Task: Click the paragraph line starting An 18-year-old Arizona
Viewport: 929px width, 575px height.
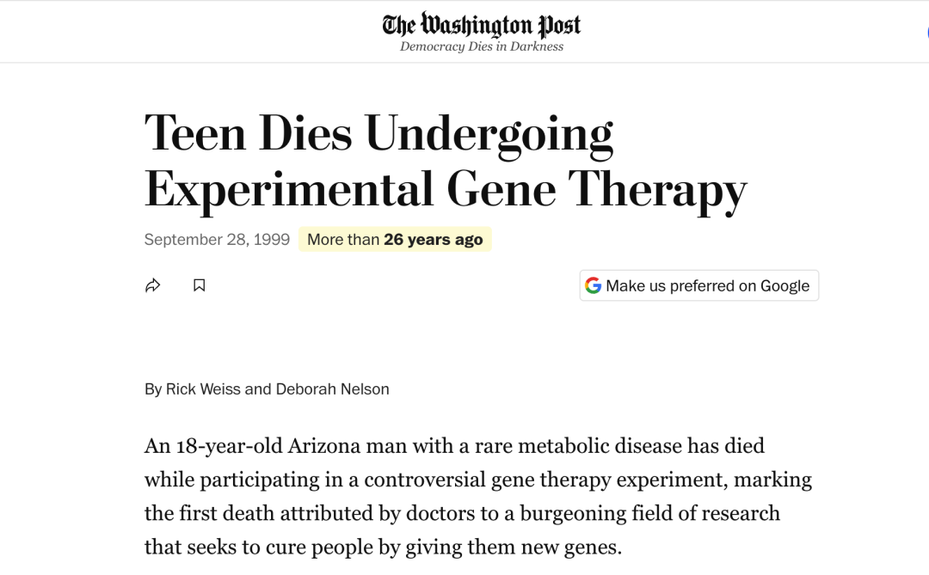Action: tap(454, 445)
